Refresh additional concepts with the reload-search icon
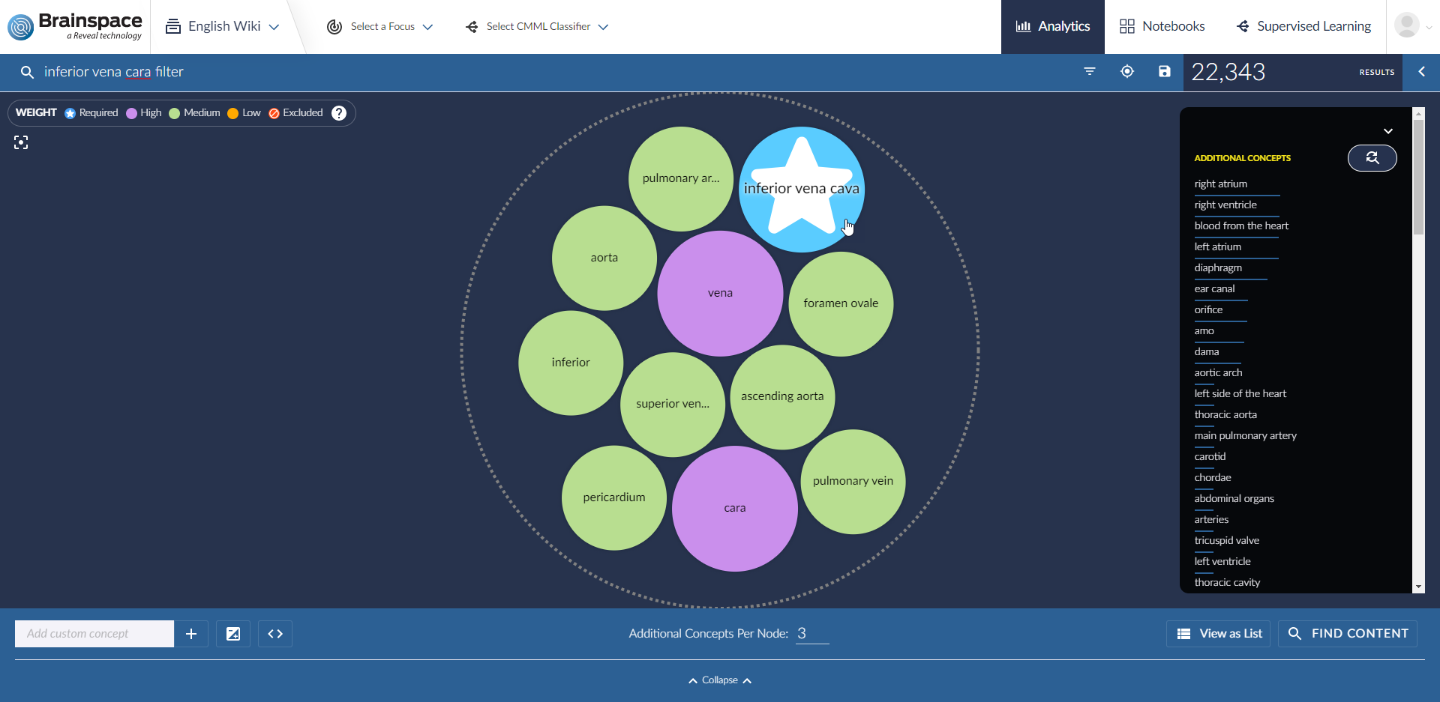This screenshot has height=702, width=1440. click(1372, 157)
